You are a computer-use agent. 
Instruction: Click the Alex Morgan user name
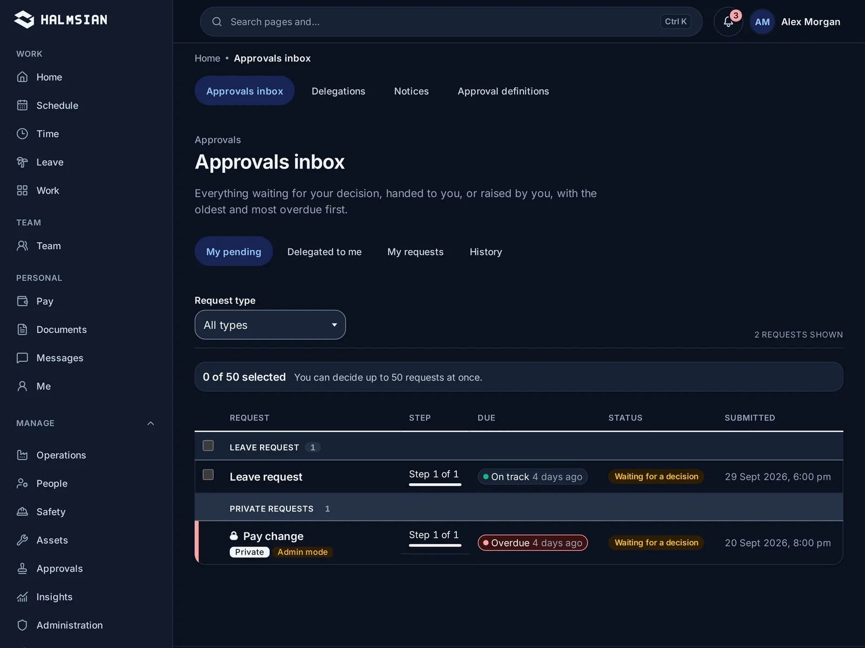point(810,22)
